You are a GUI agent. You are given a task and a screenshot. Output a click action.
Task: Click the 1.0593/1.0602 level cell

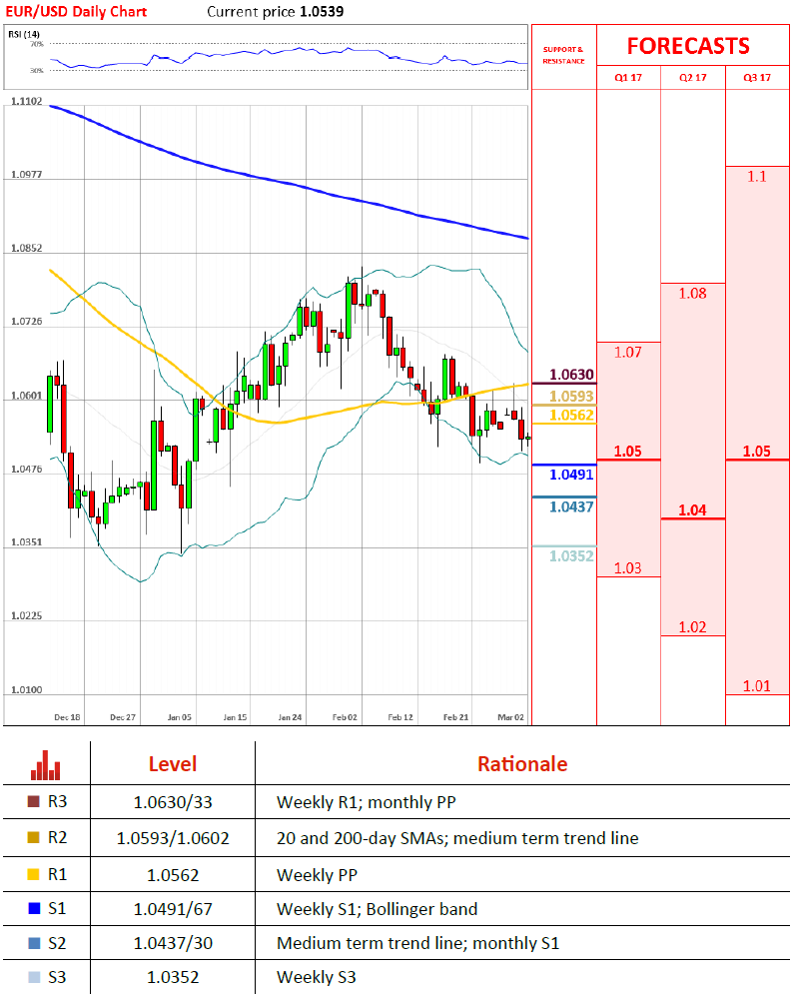[173, 838]
